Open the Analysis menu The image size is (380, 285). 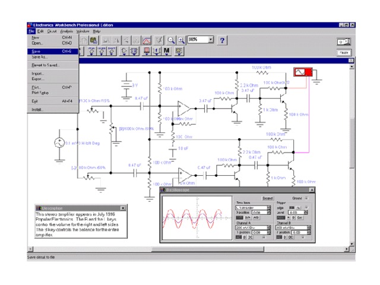coord(66,31)
